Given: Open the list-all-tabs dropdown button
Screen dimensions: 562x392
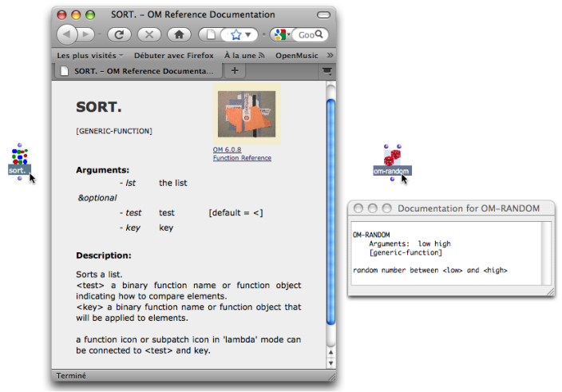Looking at the screenshot, I should click(327, 71).
